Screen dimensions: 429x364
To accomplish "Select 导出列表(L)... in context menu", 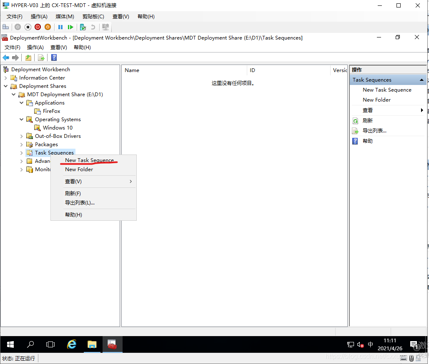I will tap(93, 203).
